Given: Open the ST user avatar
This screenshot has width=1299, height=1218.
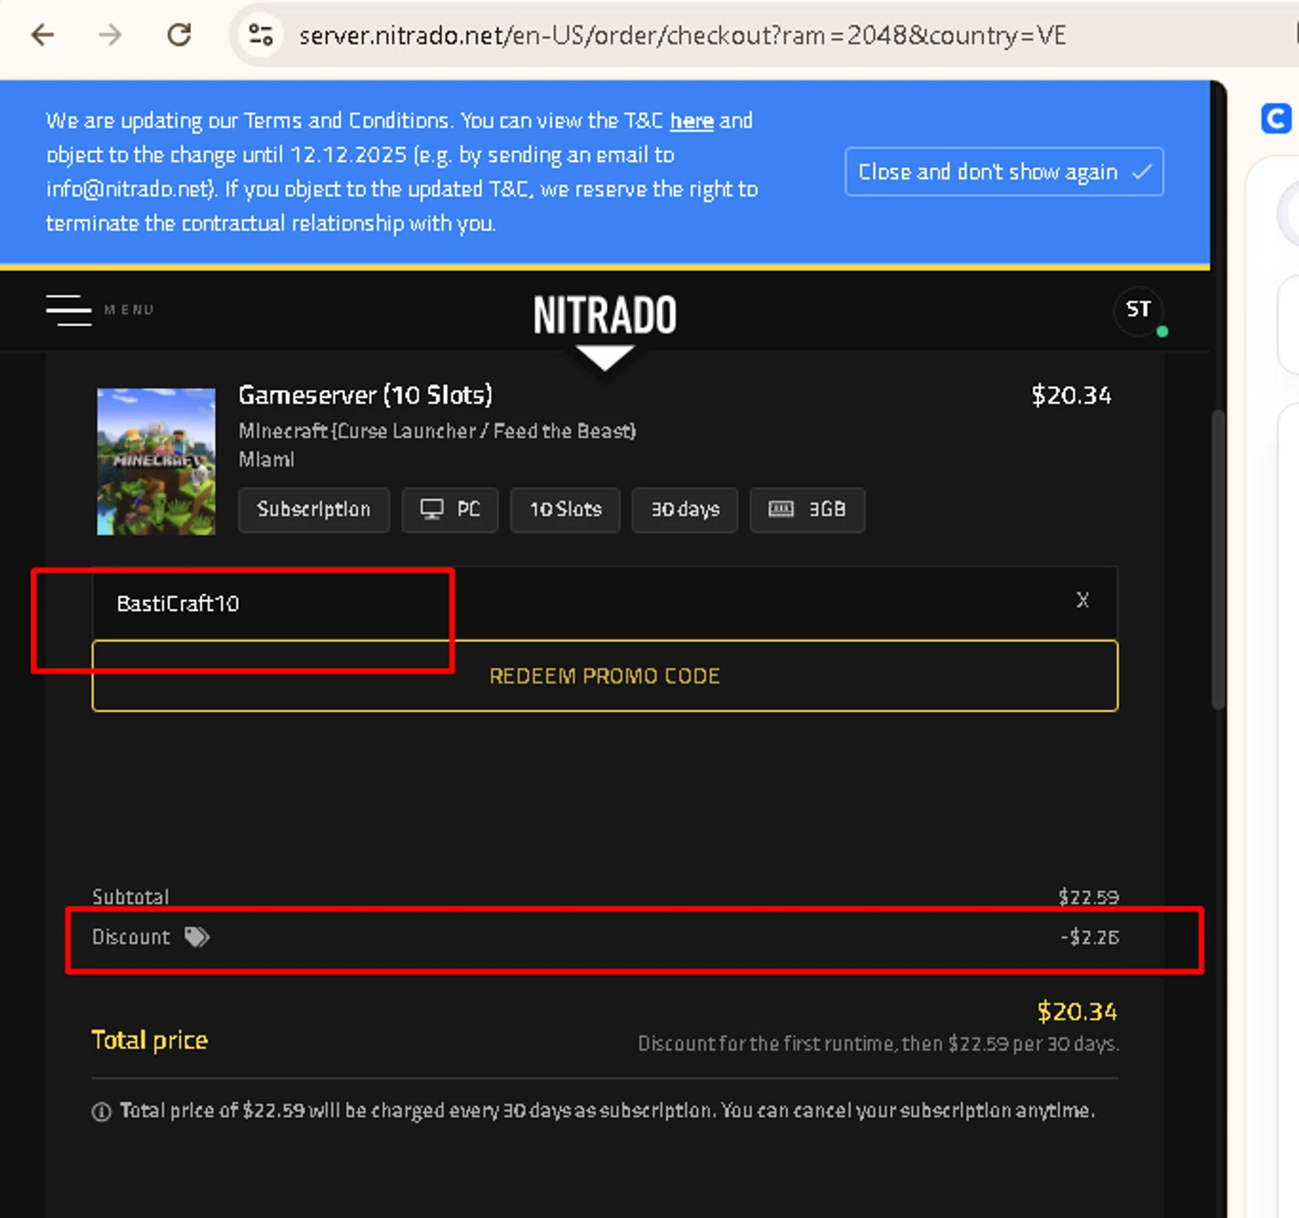Looking at the screenshot, I should (1138, 309).
